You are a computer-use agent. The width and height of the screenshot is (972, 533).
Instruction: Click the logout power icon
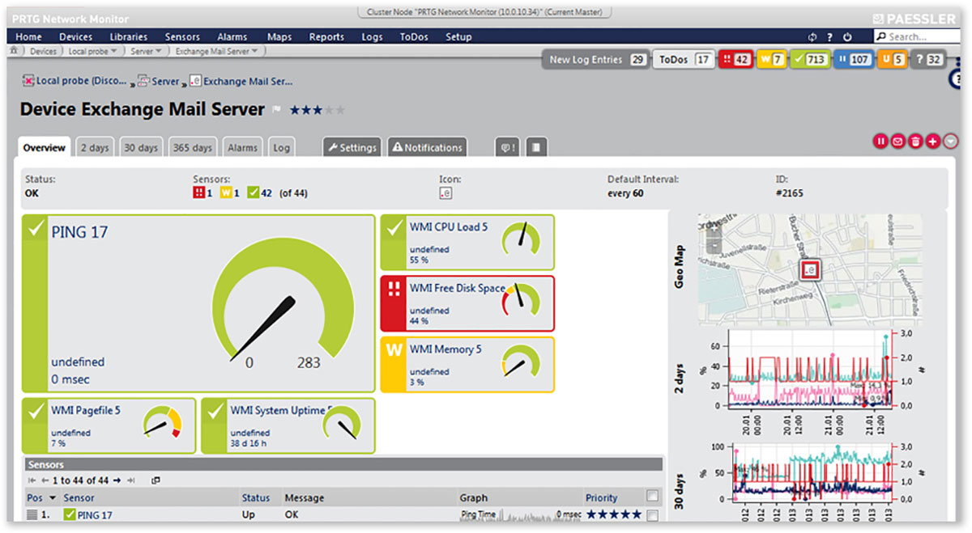848,37
